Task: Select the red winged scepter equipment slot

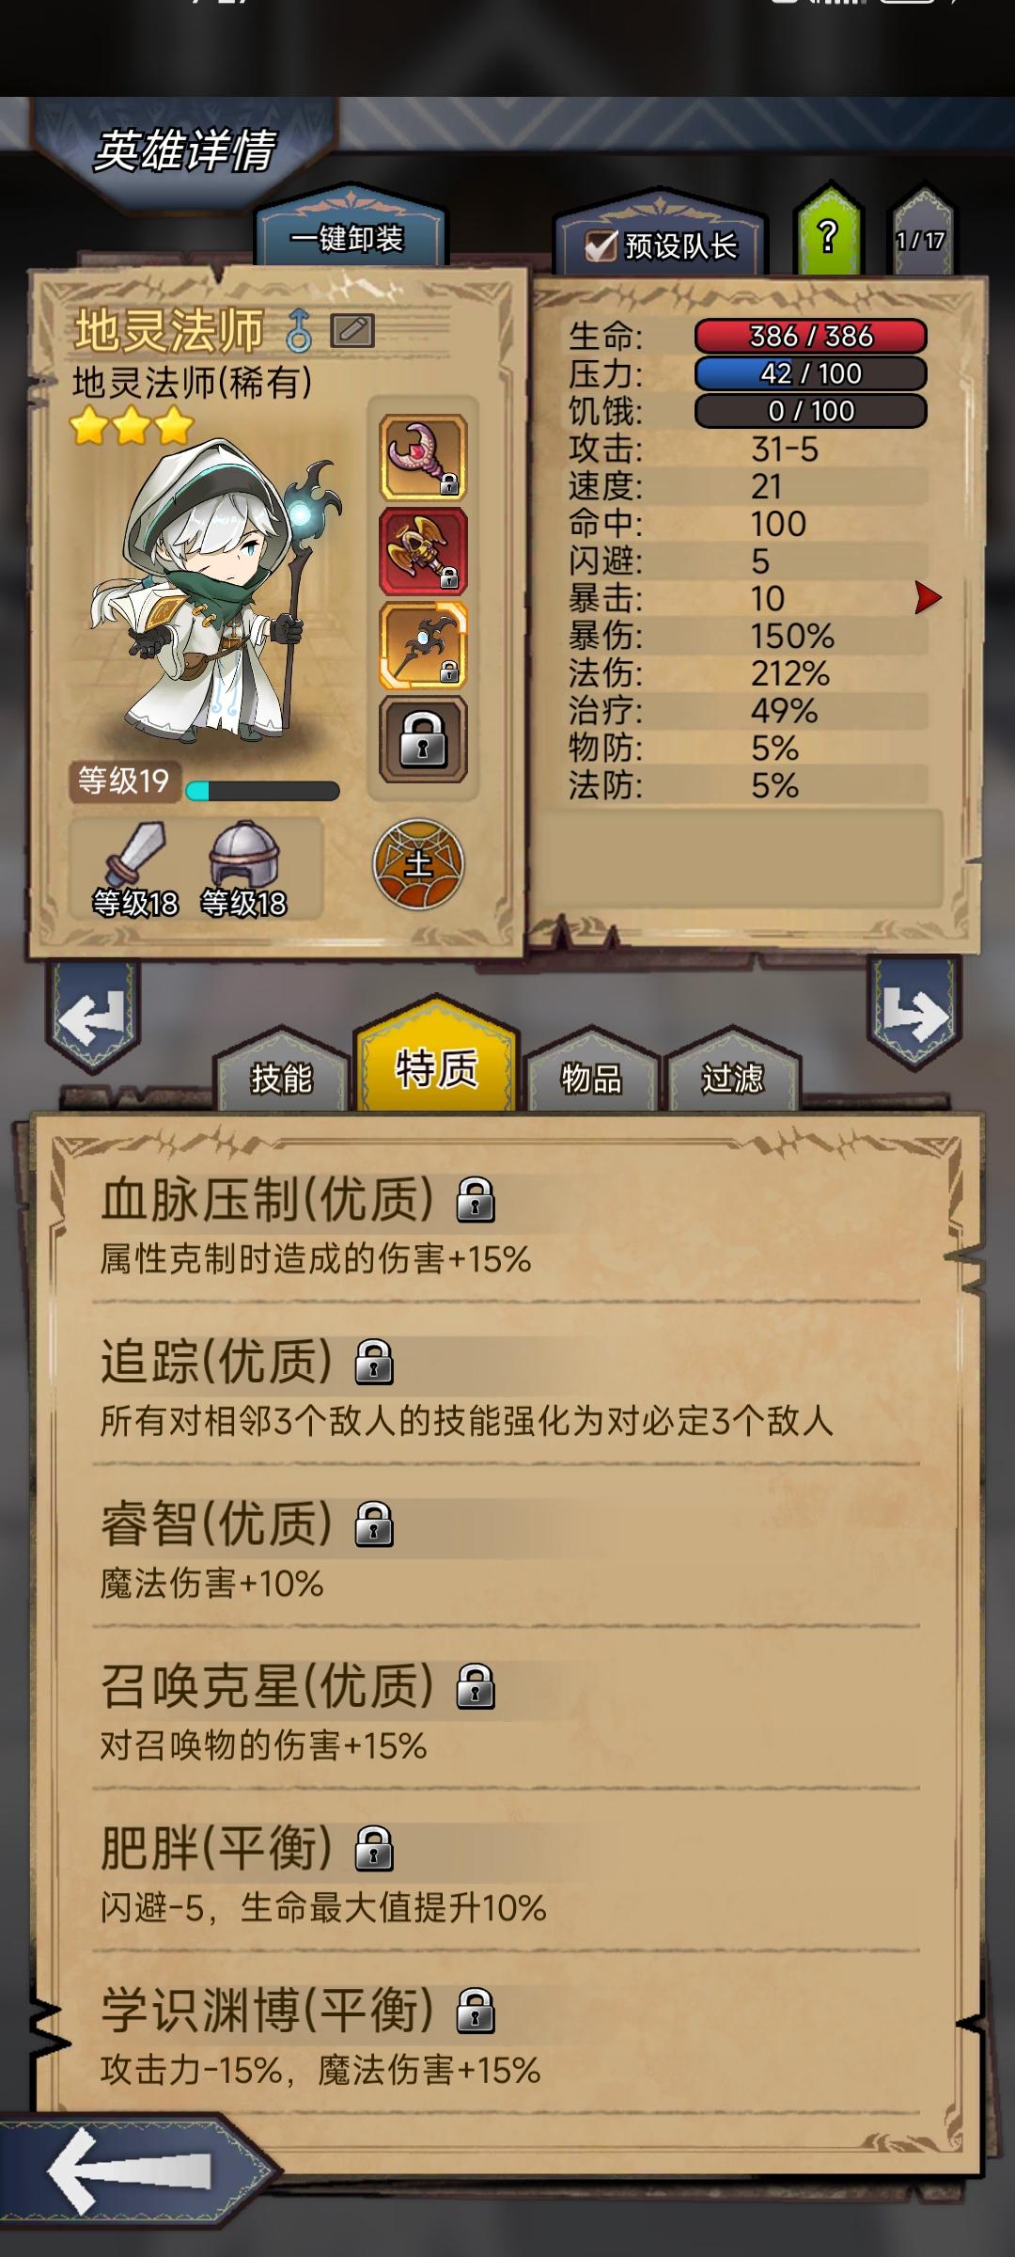Action: 423,552
